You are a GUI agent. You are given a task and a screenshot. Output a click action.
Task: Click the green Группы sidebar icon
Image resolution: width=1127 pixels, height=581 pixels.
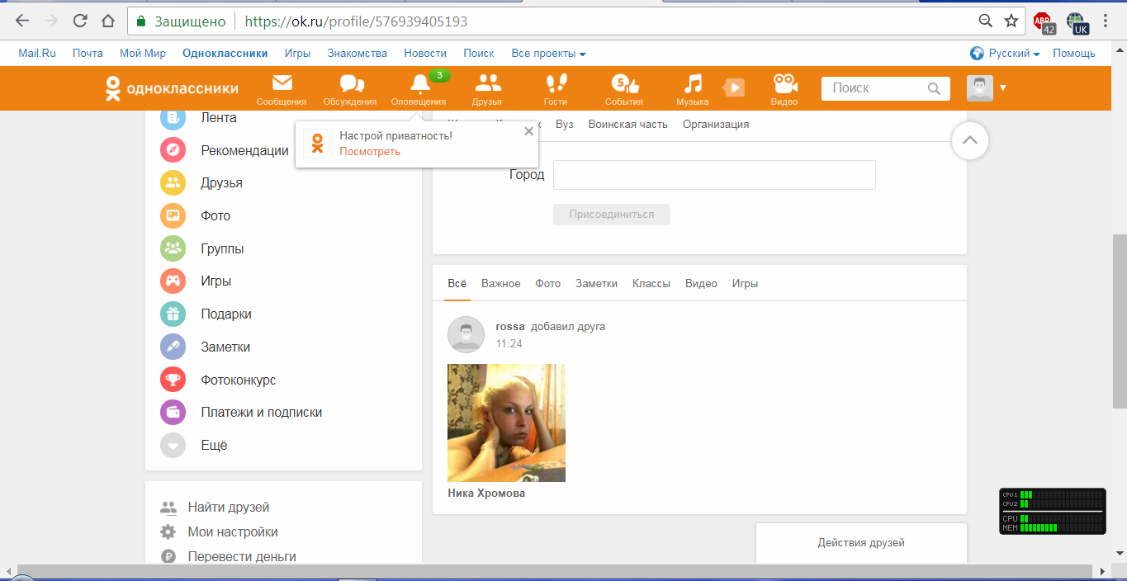173,248
